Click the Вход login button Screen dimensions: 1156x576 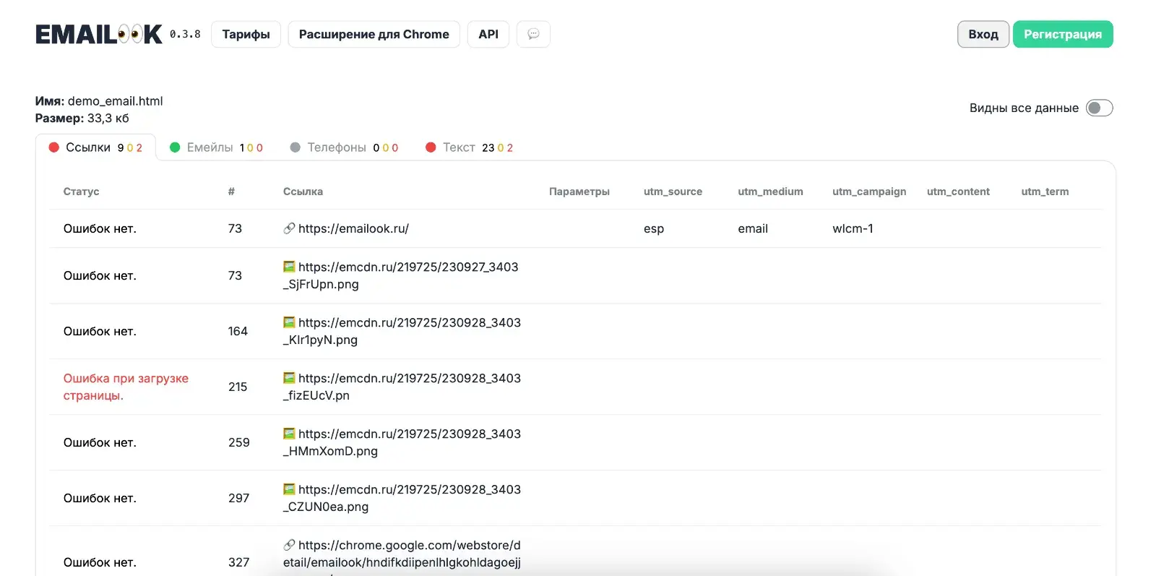(x=983, y=34)
